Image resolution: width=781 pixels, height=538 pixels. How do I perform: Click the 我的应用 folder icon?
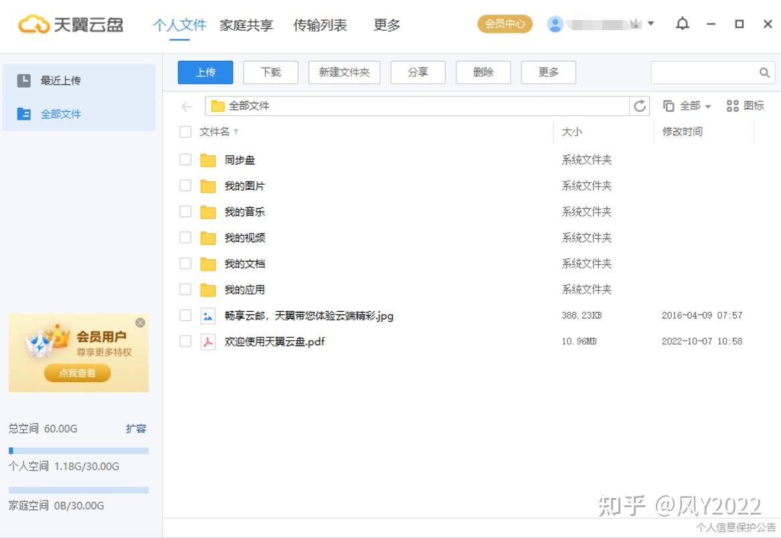[x=207, y=290]
